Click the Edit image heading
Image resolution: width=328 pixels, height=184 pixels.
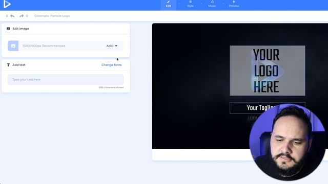(x=20, y=29)
